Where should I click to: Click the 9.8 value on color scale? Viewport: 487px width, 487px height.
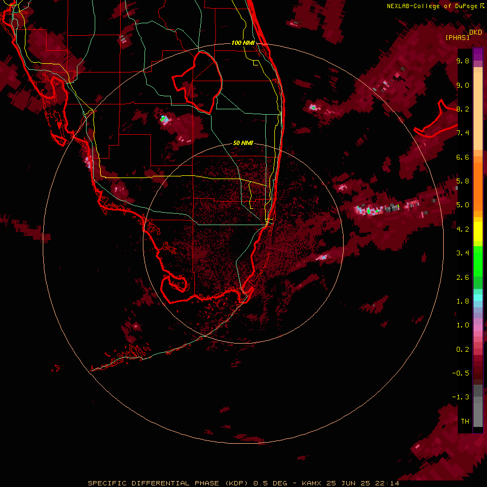[x=463, y=61]
